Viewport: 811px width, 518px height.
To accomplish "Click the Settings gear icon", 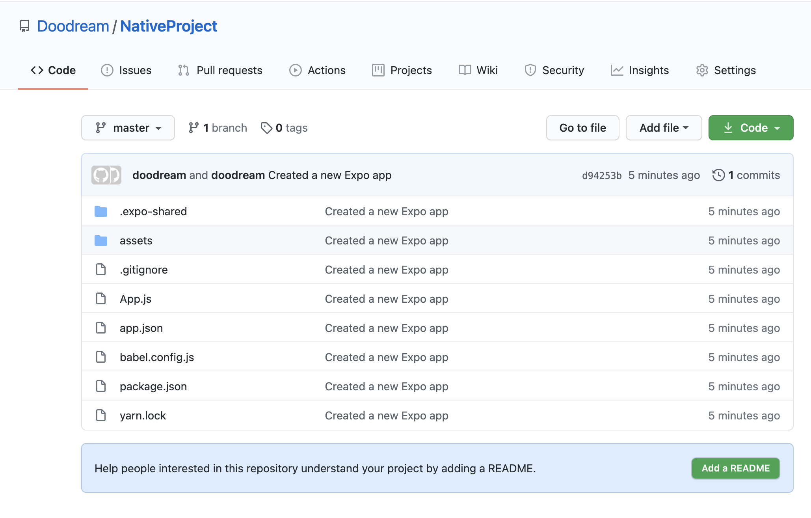I will (702, 70).
